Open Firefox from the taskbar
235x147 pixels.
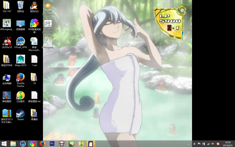(42, 144)
